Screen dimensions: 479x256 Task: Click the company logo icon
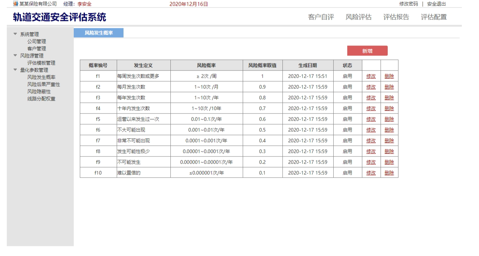(x=15, y=4)
